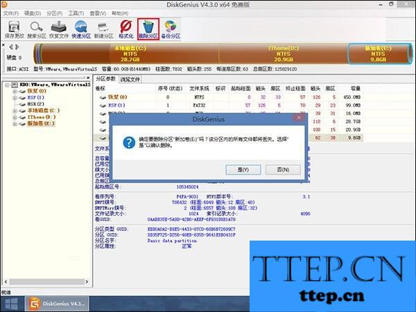Viewport: 416px width, 312px height.
Task: Click the 99.0MB capacity cell
Action: (x=353, y=105)
